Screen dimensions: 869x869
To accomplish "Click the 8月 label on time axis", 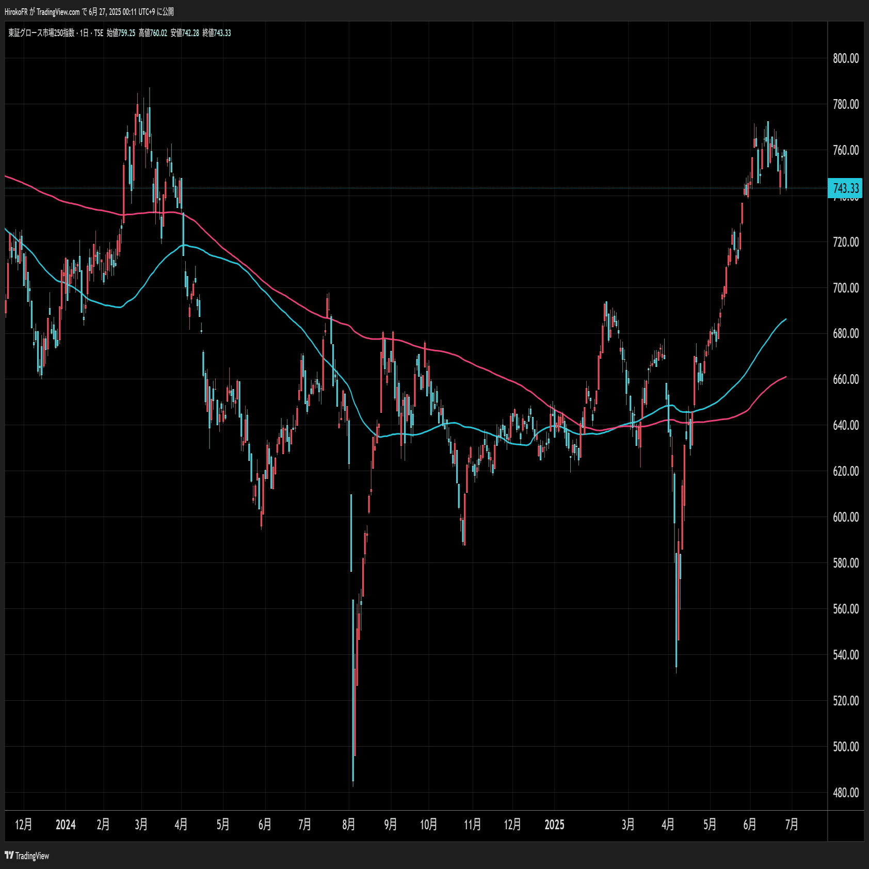I will tap(349, 825).
